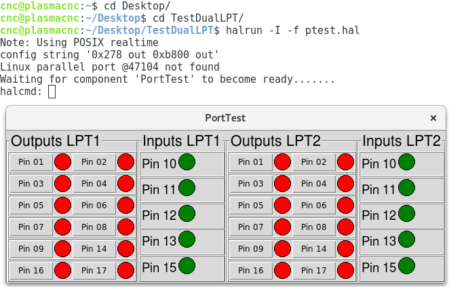Image resolution: width=449 pixels, height=287 pixels.
Task: Click the PortTest window title bar
Action: coord(226,118)
